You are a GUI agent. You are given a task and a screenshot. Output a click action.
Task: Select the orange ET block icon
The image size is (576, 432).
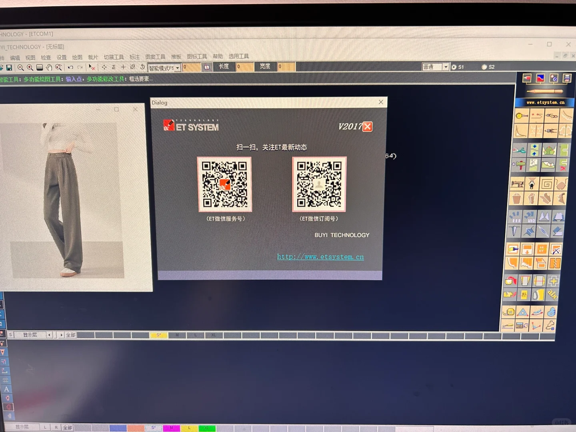coord(542,249)
